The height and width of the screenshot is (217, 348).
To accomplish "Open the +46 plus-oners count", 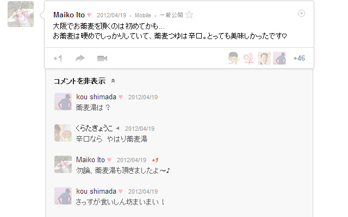I will 299,58.
